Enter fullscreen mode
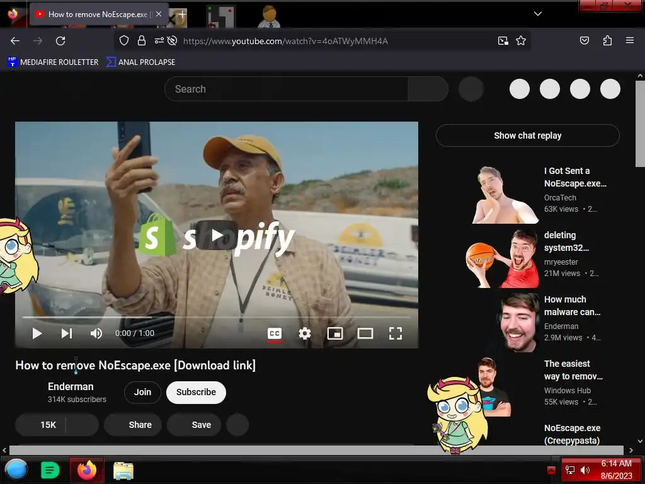The height and width of the screenshot is (484, 645). (396, 333)
